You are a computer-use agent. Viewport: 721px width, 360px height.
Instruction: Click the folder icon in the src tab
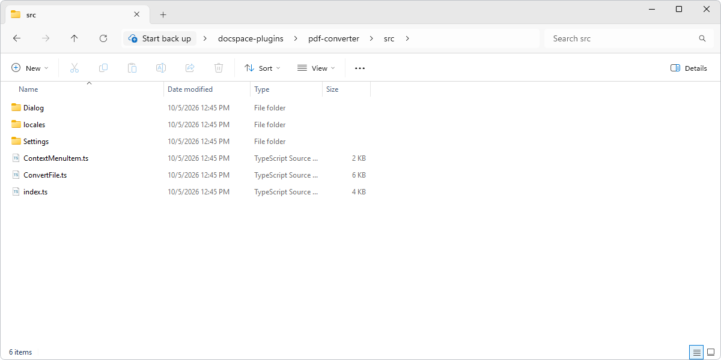[16, 14]
